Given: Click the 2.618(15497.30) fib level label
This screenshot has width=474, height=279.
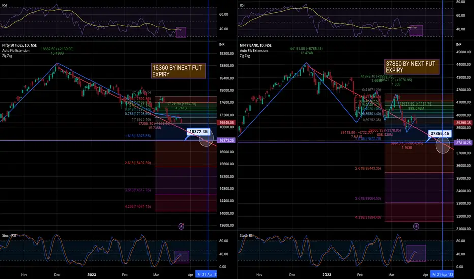Looking at the screenshot, I should [x=137, y=163].
